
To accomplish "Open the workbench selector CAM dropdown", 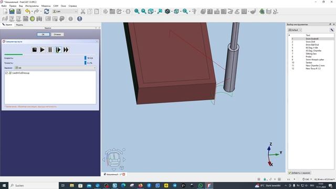I will pyautogui.click(x=65, y=12).
